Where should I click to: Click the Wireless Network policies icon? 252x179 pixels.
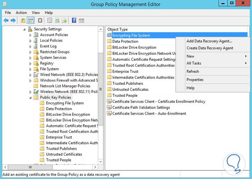pyautogui.click(x=36, y=92)
